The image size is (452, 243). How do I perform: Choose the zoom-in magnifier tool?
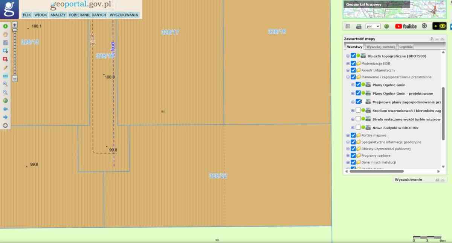[5, 84]
